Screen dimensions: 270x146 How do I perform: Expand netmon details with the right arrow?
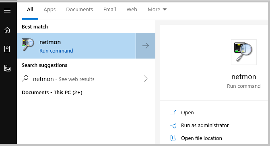[146, 46]
